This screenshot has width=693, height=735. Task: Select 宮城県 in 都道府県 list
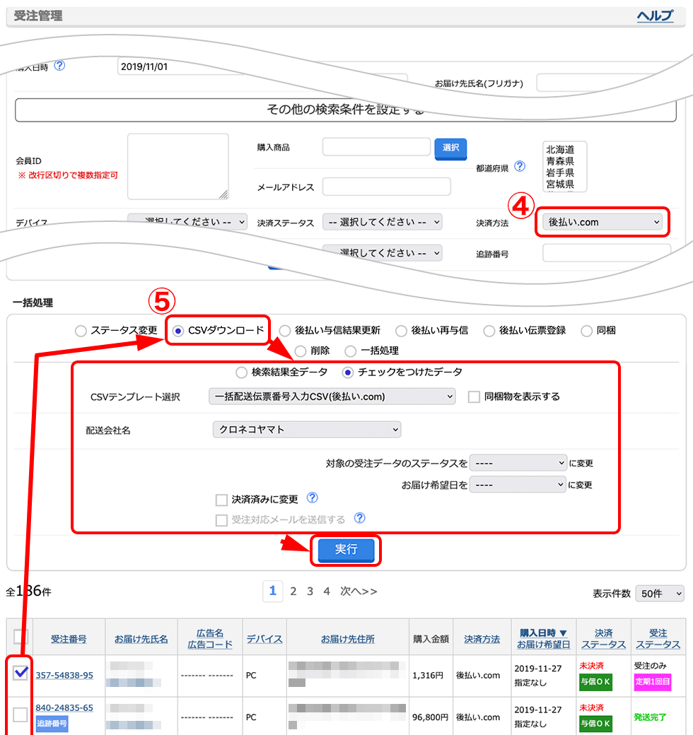[x=560, y=184]
